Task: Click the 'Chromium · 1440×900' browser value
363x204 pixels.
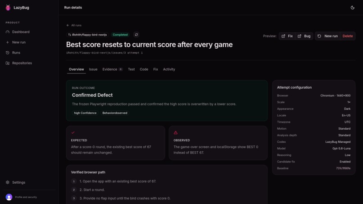Action: [335, 95]
